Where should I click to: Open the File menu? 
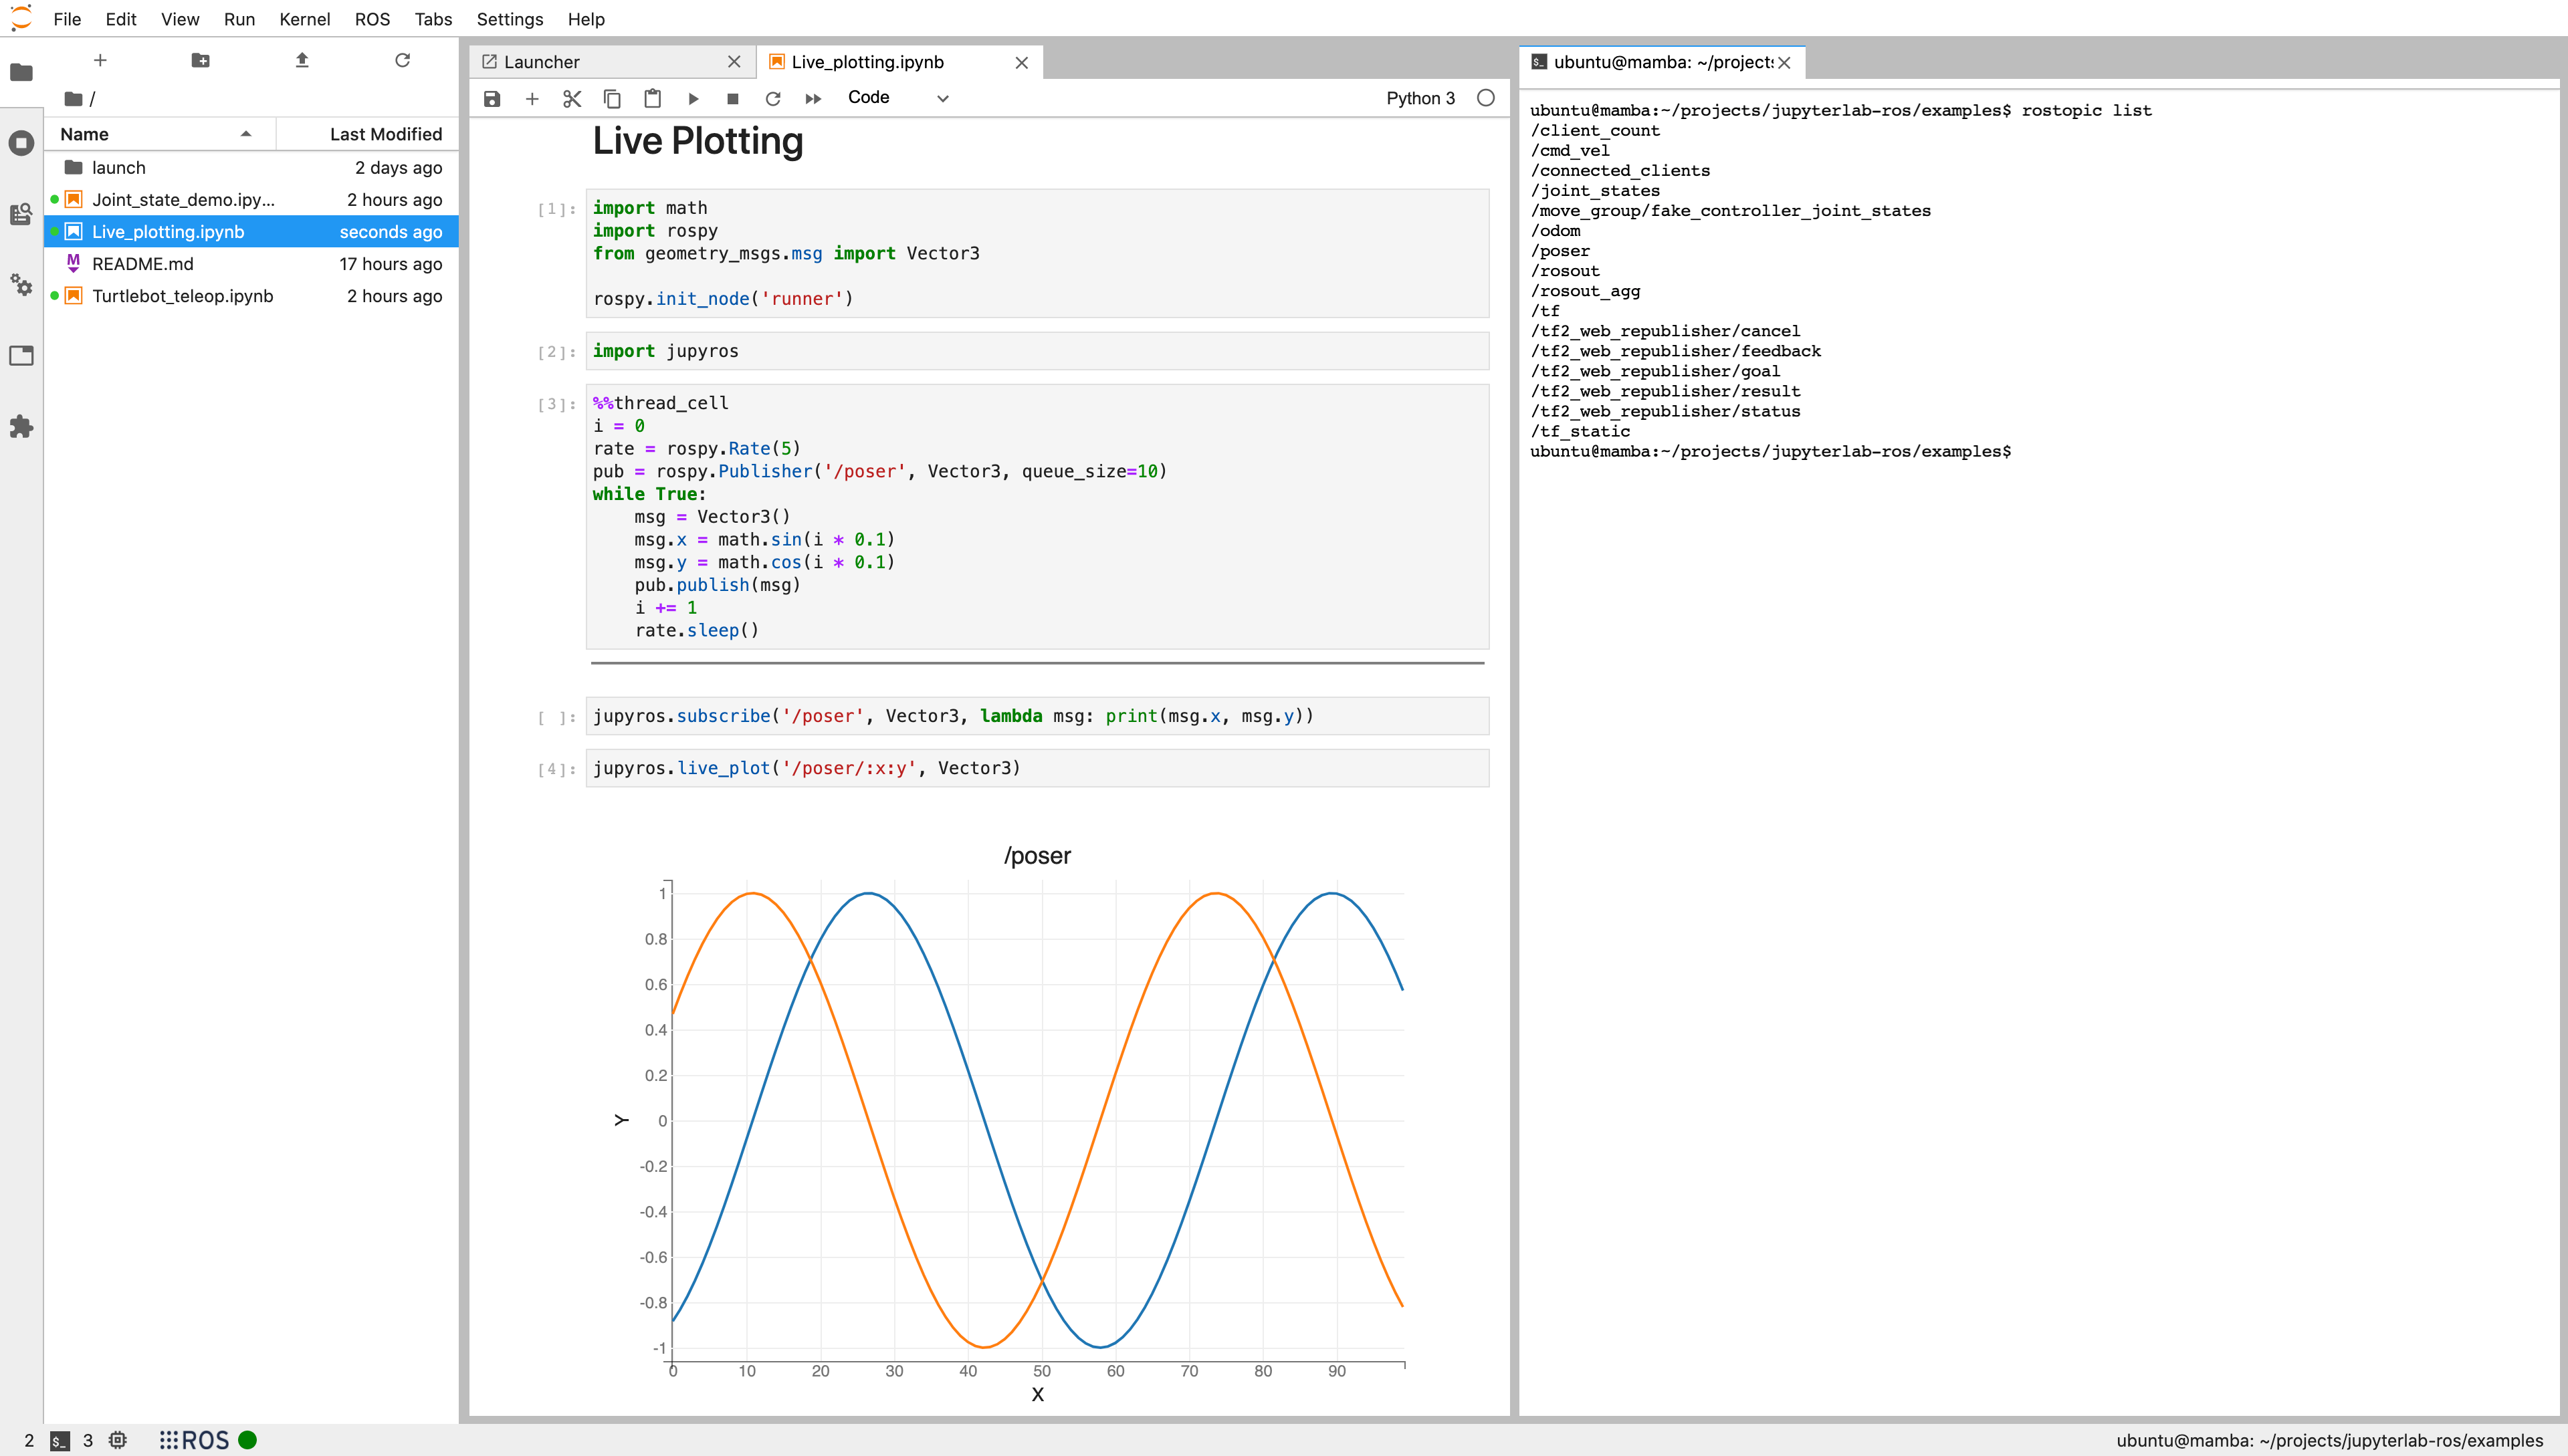(67, 19)
